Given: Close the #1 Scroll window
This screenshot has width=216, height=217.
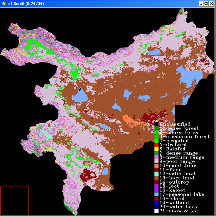Looking at the screenshot, I should (x=212, y=4).
